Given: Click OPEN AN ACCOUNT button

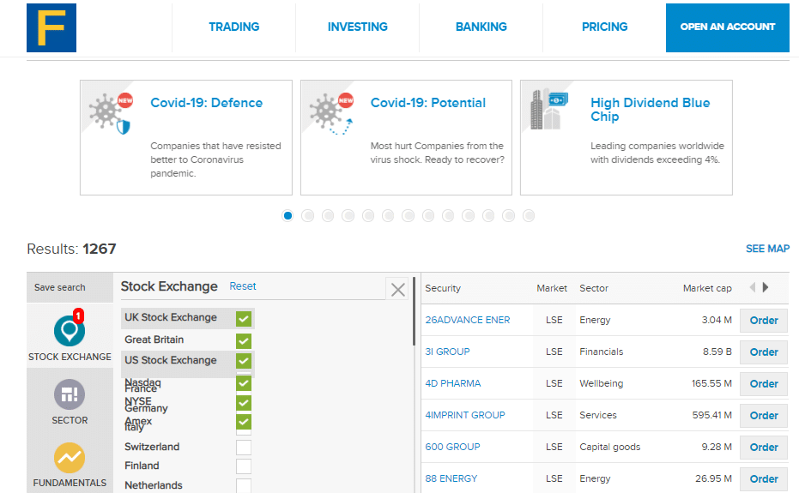Looking at the screenshot, I should [x=727, y=28].
